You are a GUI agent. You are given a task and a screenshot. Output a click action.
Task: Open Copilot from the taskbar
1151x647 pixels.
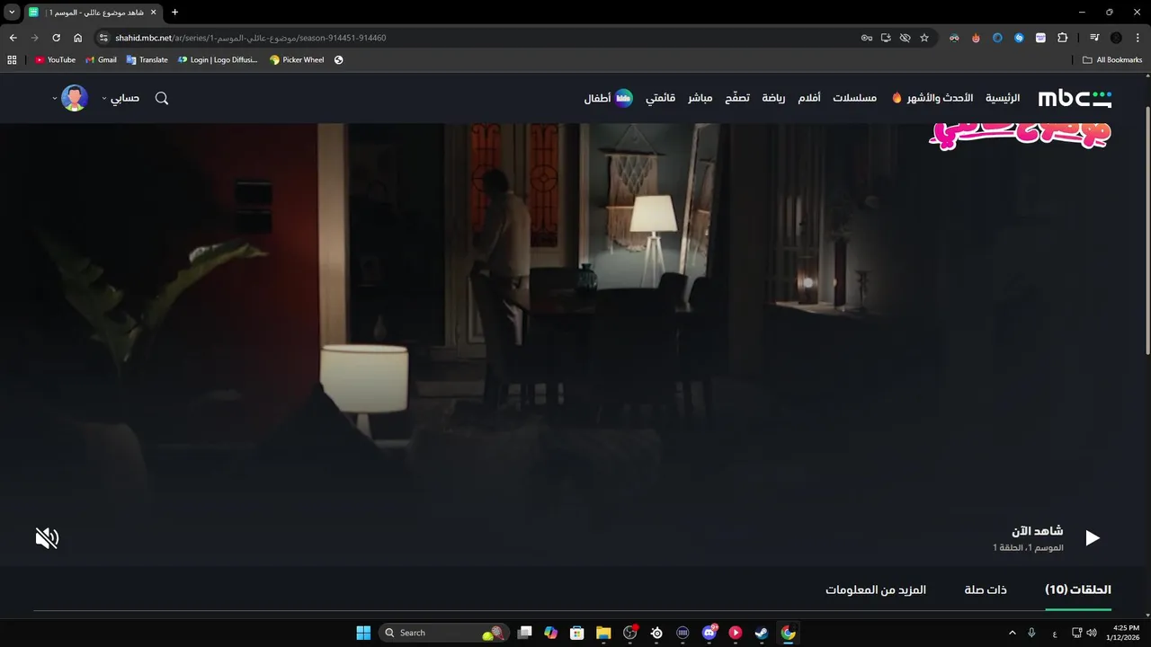[x=551, y=633]
